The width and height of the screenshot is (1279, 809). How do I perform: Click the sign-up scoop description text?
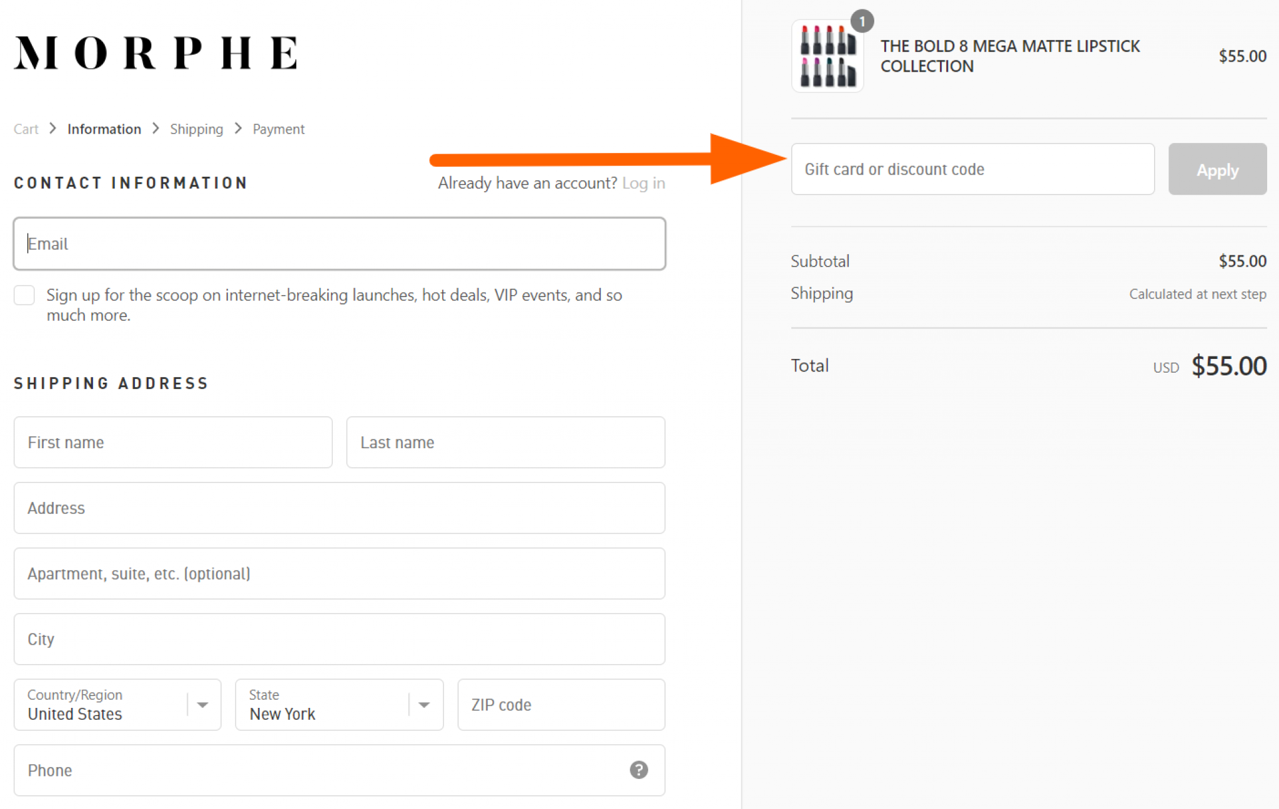coord(334,305)
